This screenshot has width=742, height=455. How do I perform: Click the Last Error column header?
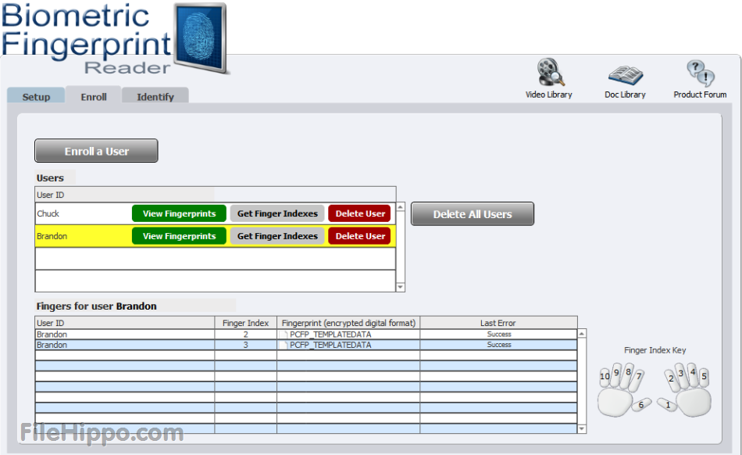498,322
